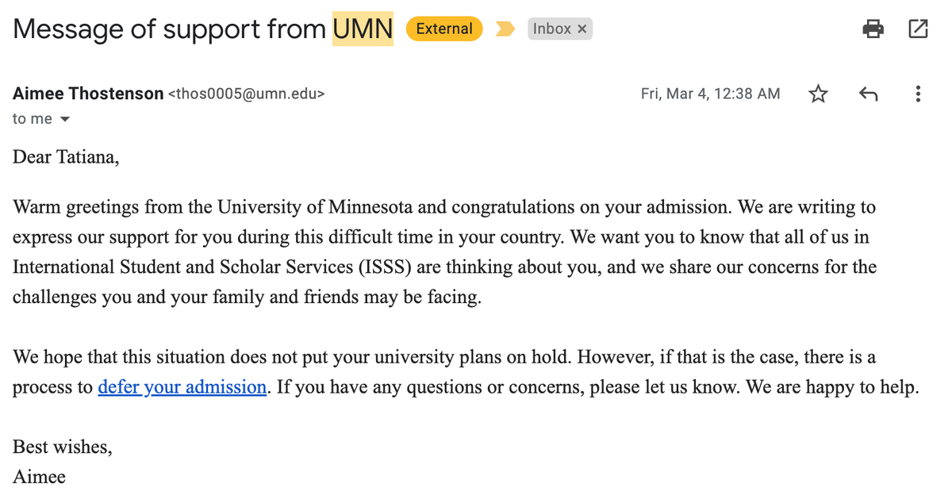Click the highlighted UMN word in subject
The image size is (952, 495).
click(363, 29)
